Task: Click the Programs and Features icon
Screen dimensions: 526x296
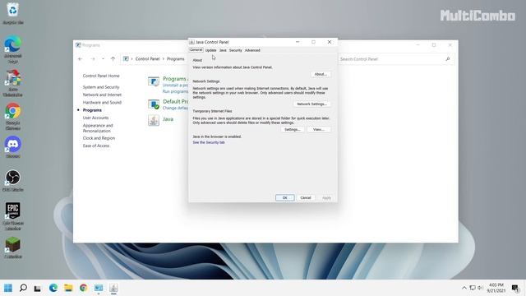Action: pos(154,81)
